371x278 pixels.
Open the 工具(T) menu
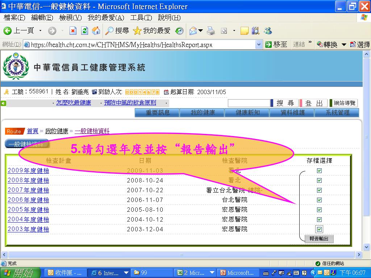pyautogui.click(x=141, y=18)
